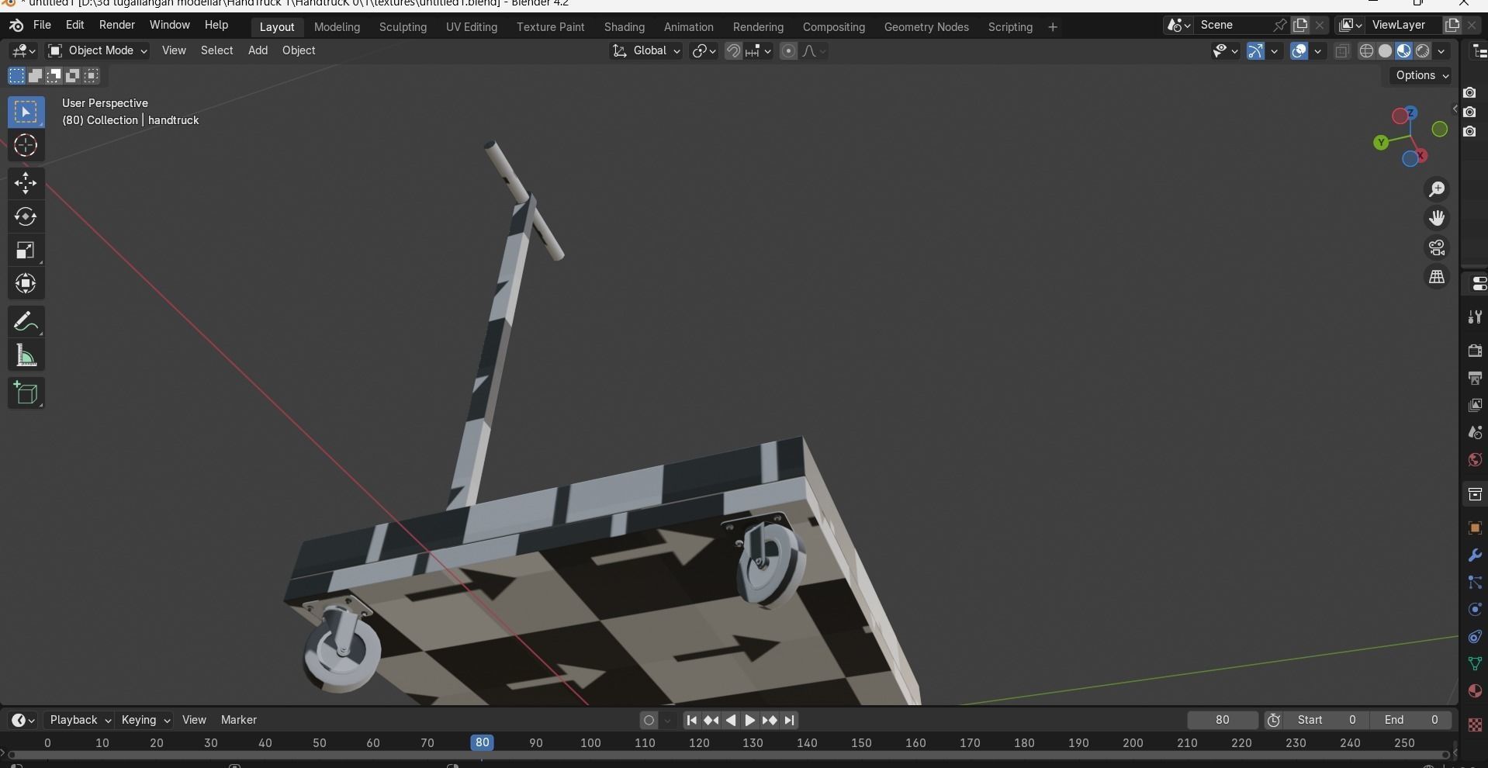Toggle viewport overlays

click(x=1299, y=51)
